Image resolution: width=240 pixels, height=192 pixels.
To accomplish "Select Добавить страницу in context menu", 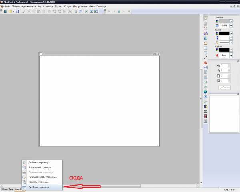I will [x=39, y=162].
